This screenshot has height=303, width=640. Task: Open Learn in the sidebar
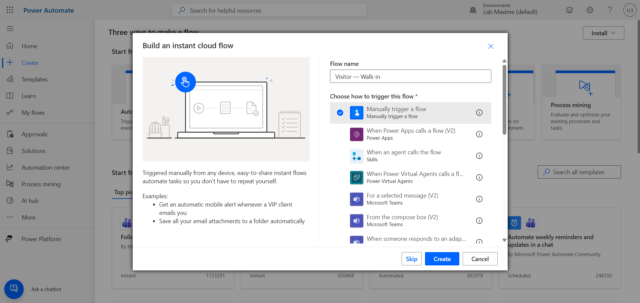(x=47, y=96)
